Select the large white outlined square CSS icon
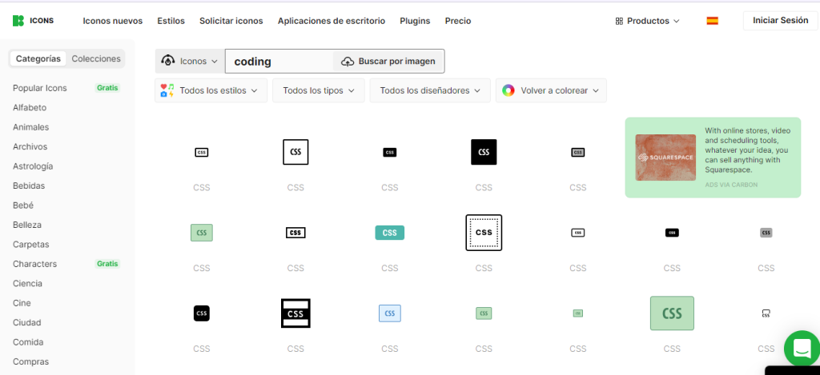The width and height of the screenshot is (820, 375). click(295, 152)
